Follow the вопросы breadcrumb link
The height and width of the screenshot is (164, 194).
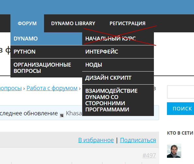click(11, 88)
